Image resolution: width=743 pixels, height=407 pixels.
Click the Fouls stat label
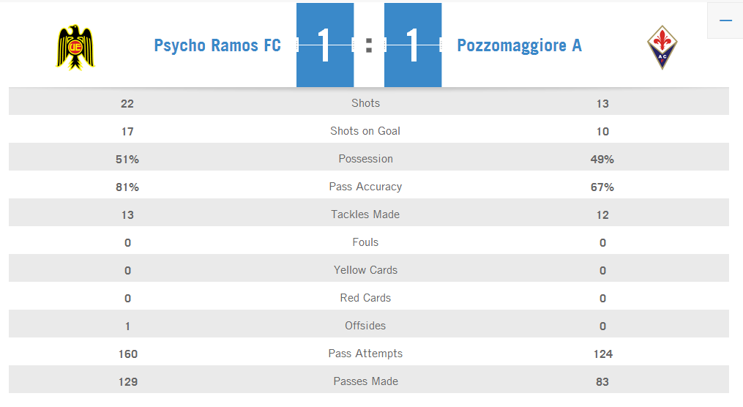tap(365, 242)
